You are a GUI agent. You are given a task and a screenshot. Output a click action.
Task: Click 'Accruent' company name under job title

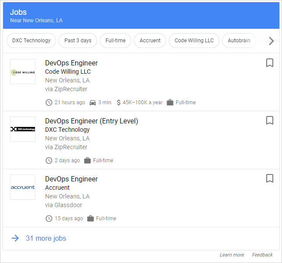(57, 188)
